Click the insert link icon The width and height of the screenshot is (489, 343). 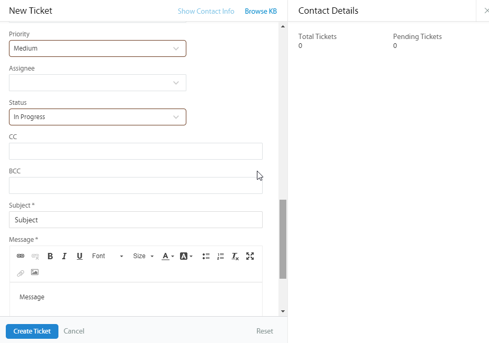(21, 256)
